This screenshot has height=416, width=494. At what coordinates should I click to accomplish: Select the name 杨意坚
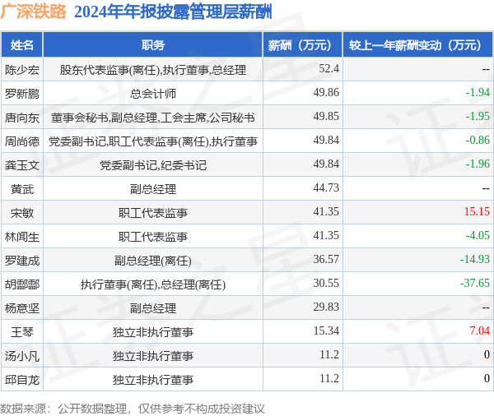(x=22, y=308)
